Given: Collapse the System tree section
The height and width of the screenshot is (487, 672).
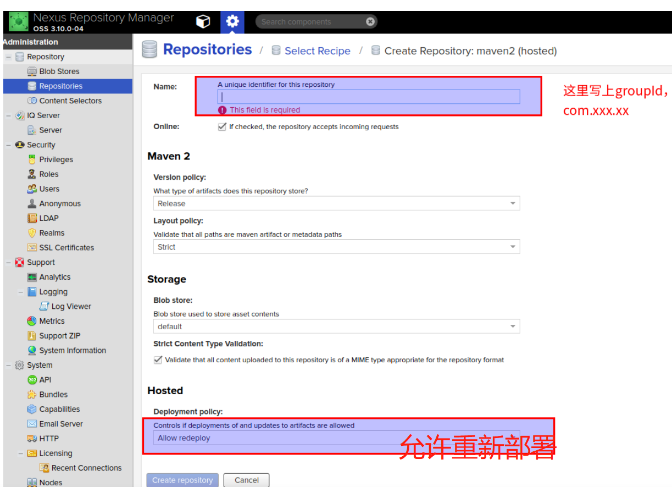Looking at the screenshot, I should pyautogui.click(x=8, y=365).
